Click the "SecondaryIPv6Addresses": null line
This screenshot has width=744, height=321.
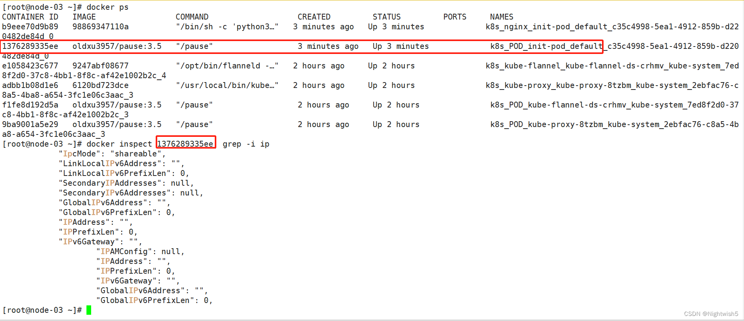[131, 193]
